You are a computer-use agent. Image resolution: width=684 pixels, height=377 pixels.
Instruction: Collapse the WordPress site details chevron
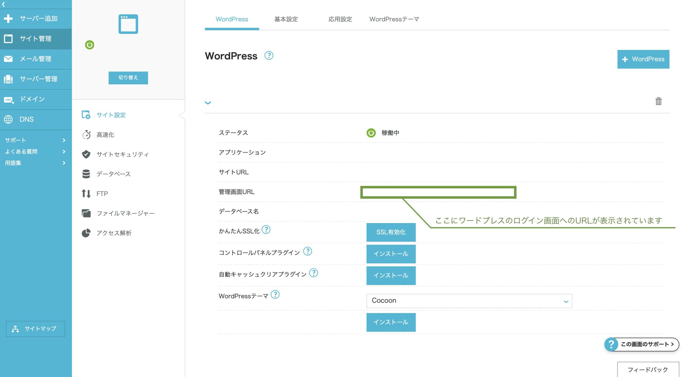pyautogui.click(x=208, y=103)
